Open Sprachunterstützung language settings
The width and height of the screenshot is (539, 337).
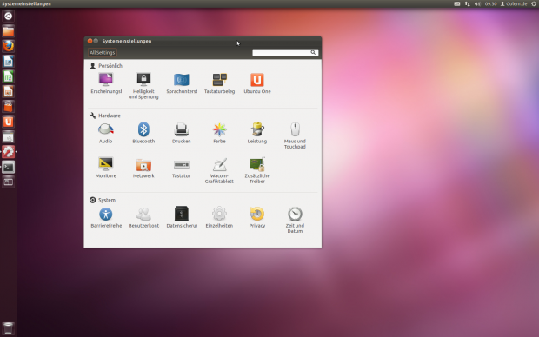[x=182, y=83]
